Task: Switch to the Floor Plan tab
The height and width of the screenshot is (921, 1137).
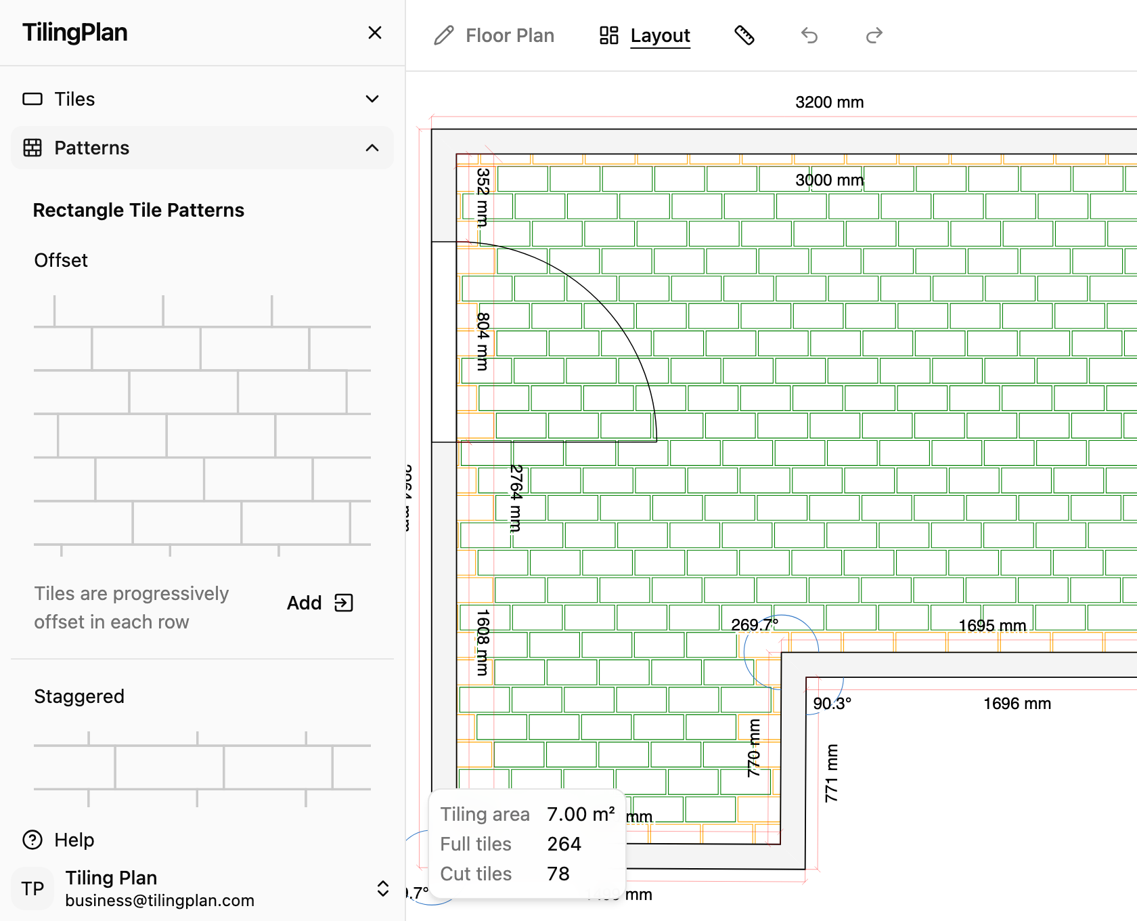Action: (x=494, y=35)
